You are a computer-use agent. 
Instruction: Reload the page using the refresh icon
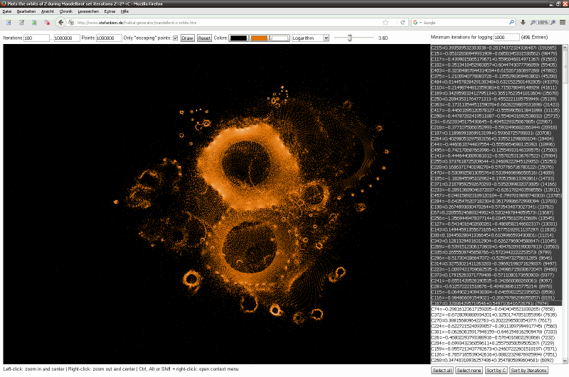click(x=403, y=23)
